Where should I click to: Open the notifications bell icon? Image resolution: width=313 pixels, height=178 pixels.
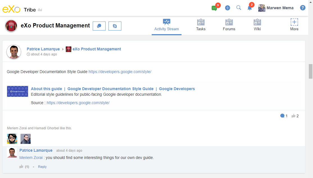[x=250, y=8]
